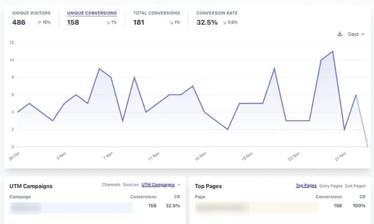Click the red 1% total conversions down-arrow
Viewport: 374px width, 224px height.
pyautogui.click(x=171, y=22)
